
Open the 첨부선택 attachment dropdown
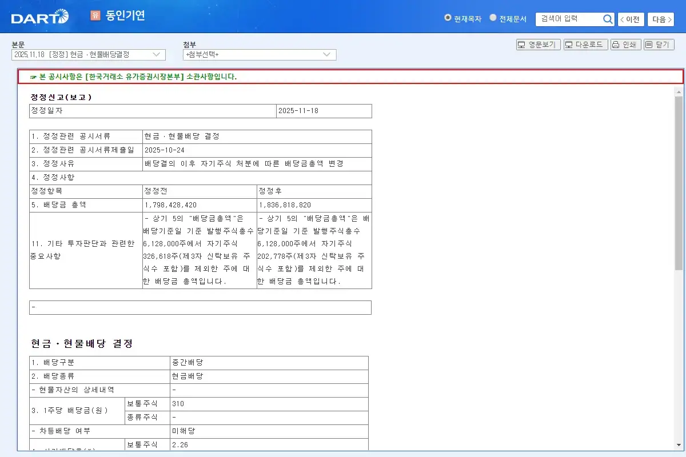click(x=260, y=54)
